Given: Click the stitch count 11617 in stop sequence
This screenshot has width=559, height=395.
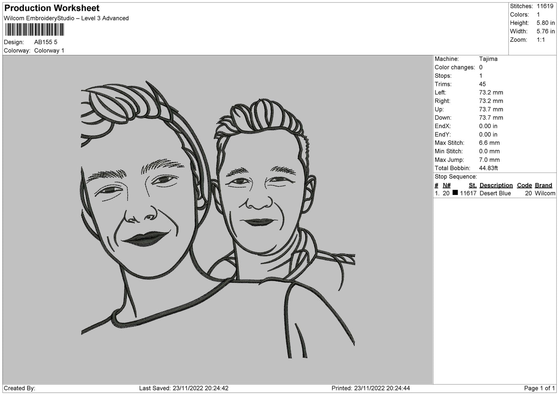Looking at the screenshot, I should 468,193.
